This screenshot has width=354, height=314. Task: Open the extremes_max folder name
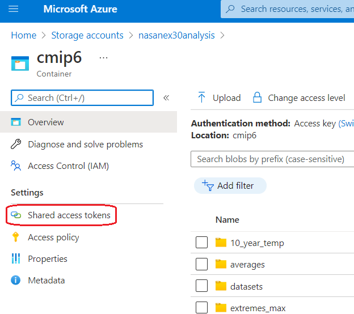coord(258,308)
